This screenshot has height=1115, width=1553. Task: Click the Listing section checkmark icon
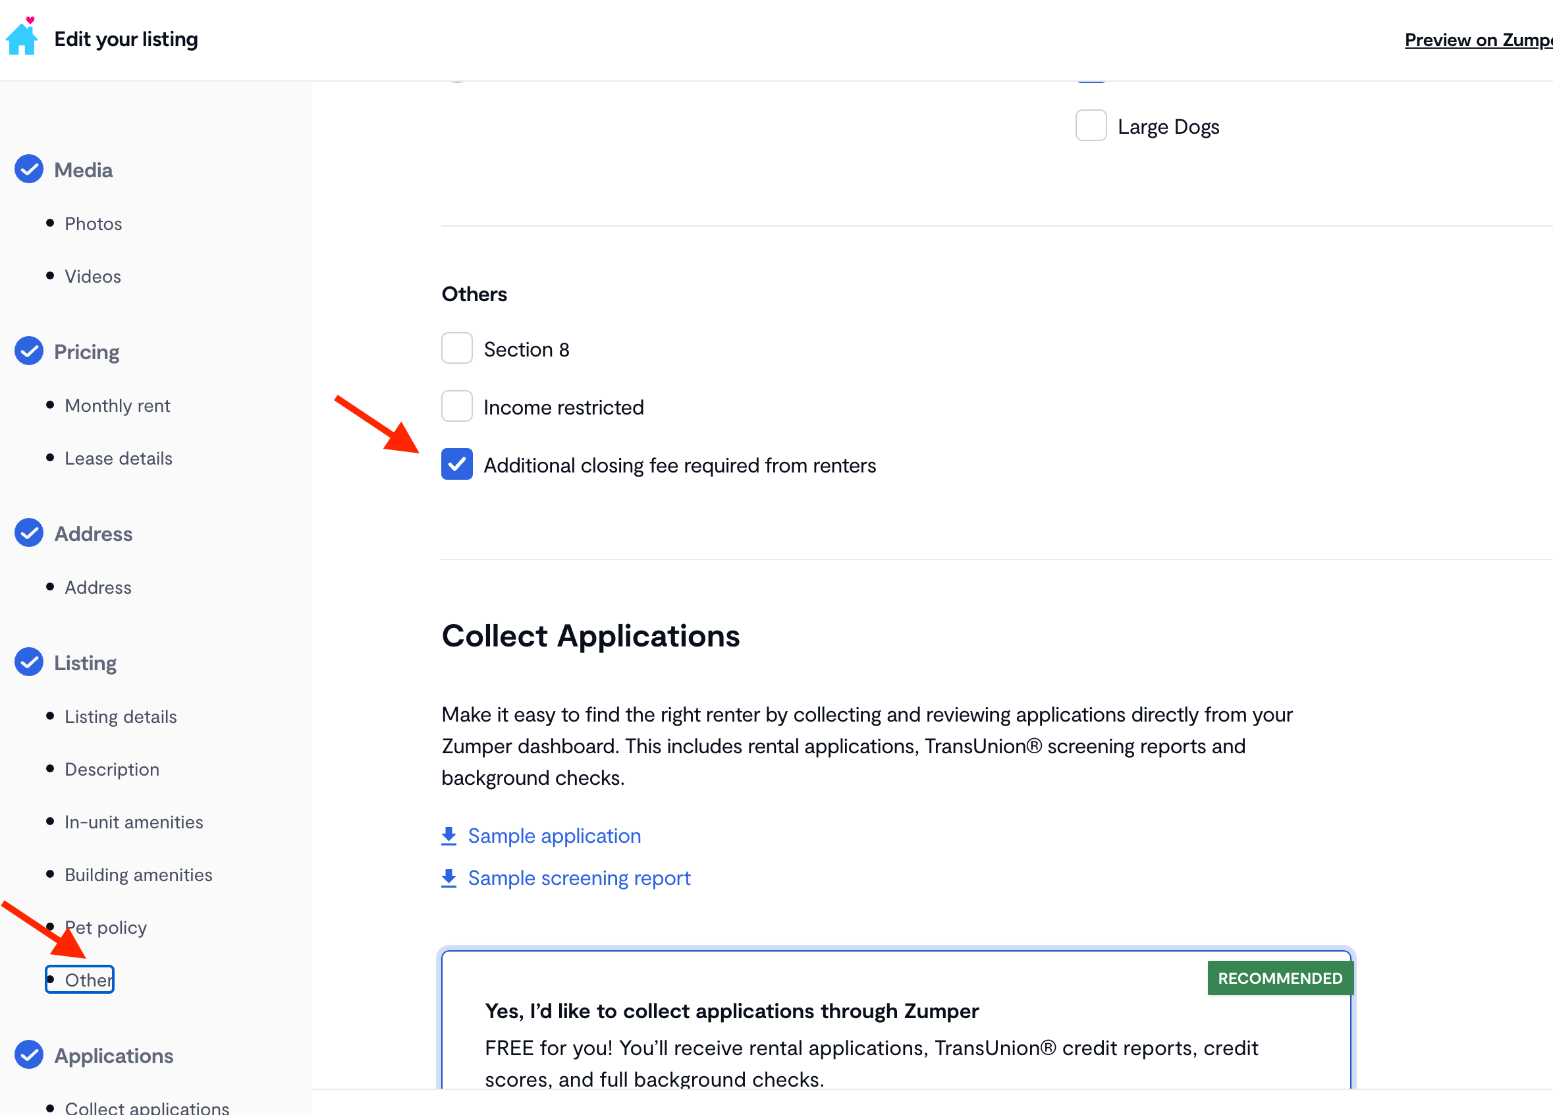(29, 662)
